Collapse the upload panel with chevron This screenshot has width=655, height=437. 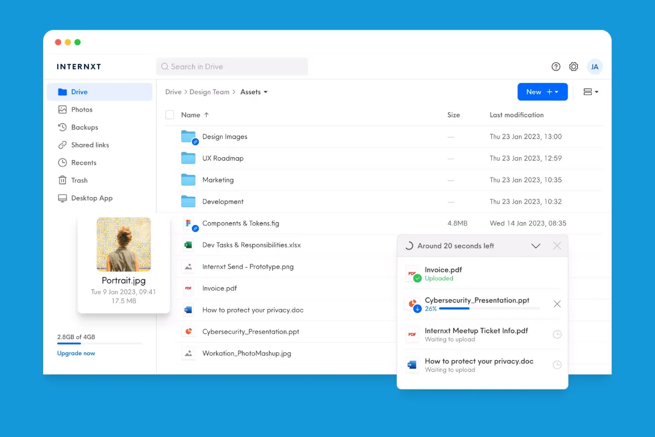(x=536, y=246)
